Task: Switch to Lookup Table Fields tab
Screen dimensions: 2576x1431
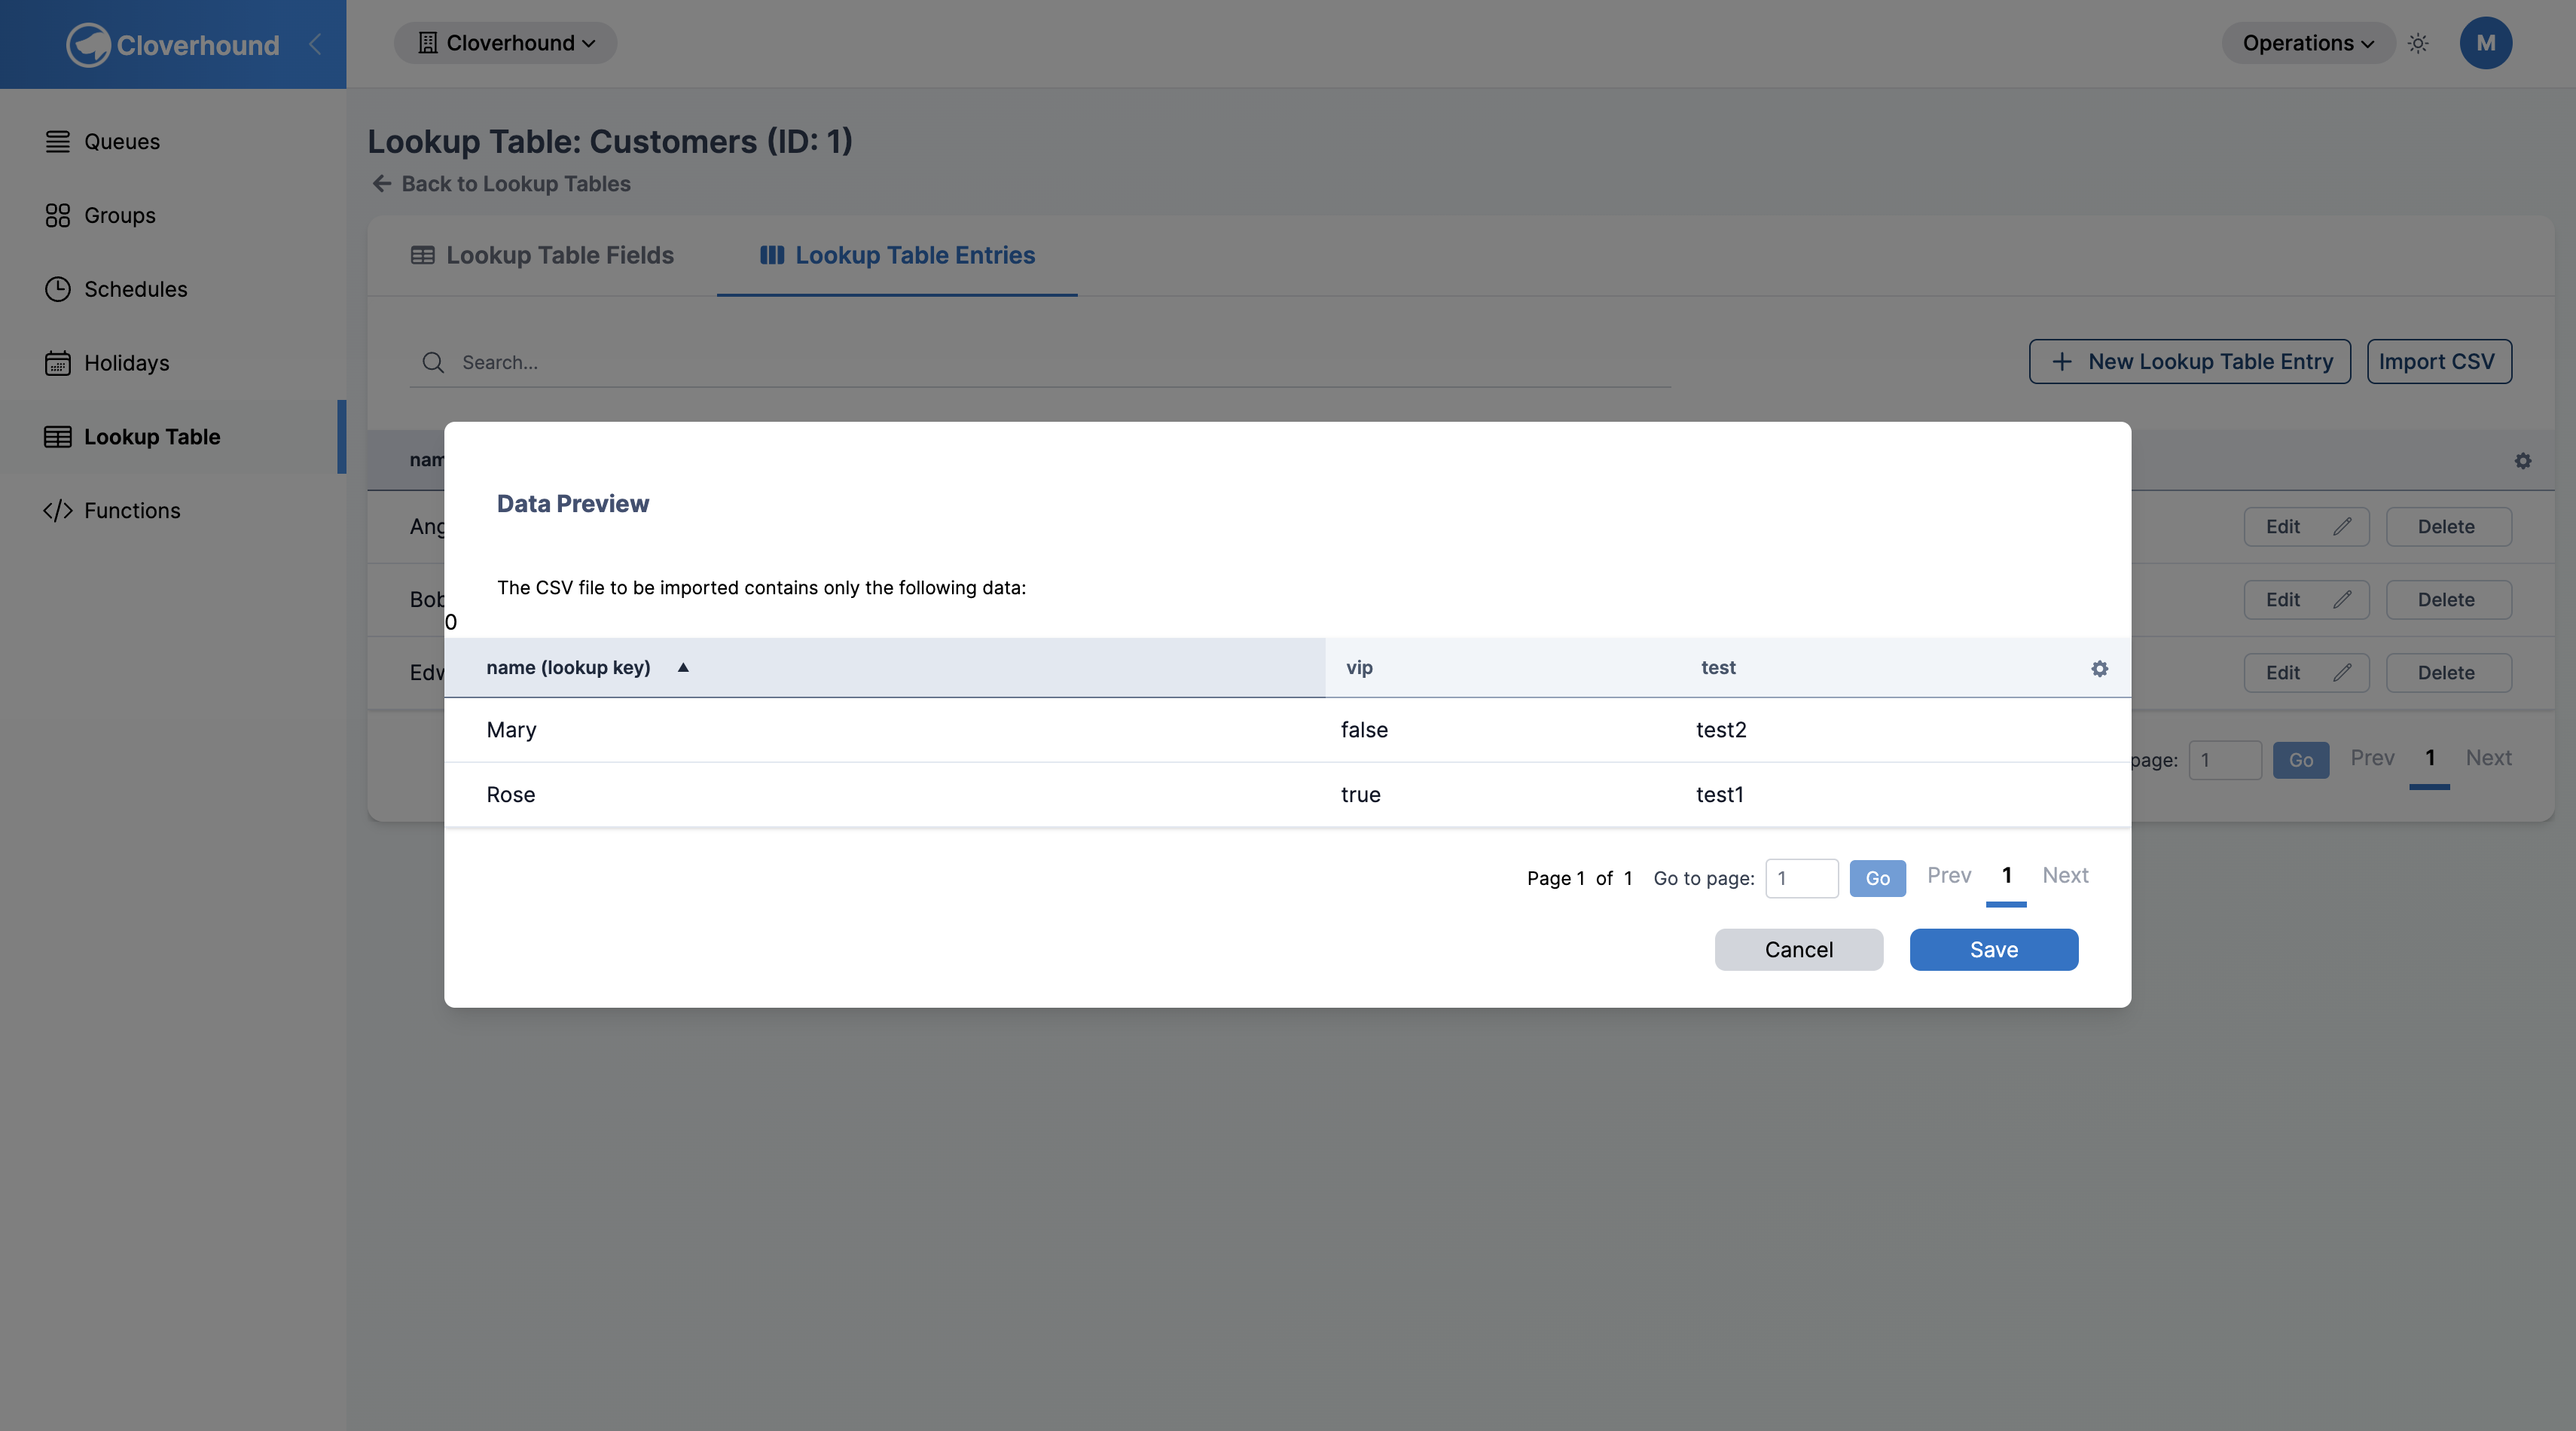Action: click(542, 256)
